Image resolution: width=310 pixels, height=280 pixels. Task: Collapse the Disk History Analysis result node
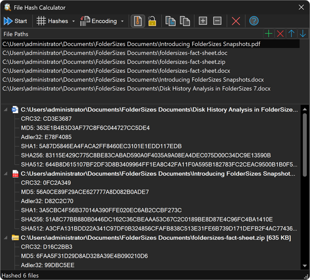click(6, 110)
